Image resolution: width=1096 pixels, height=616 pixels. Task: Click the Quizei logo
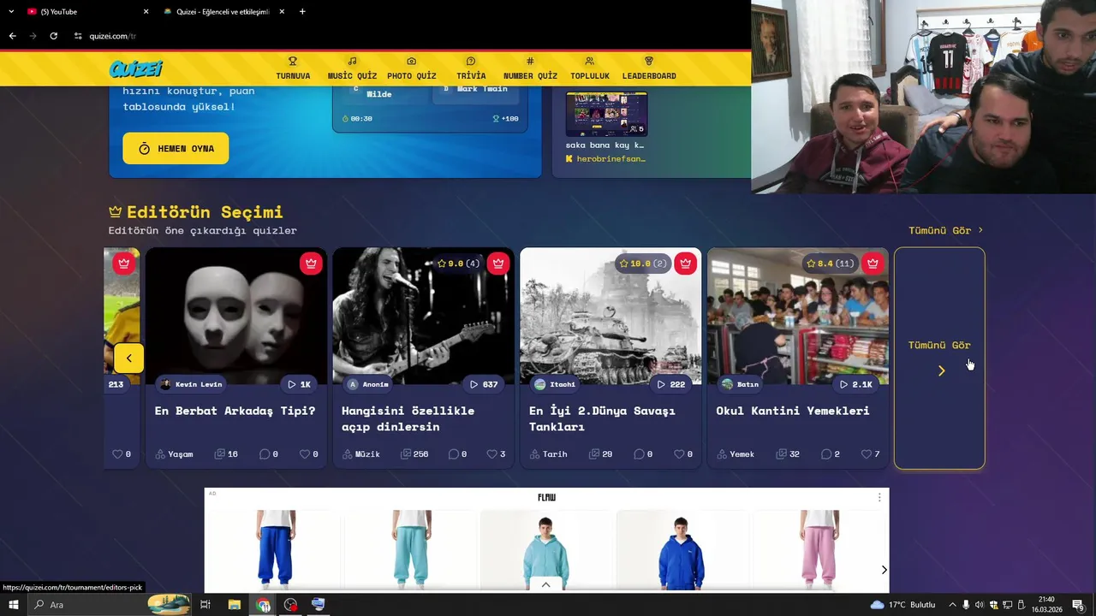(x=135, y=68)
